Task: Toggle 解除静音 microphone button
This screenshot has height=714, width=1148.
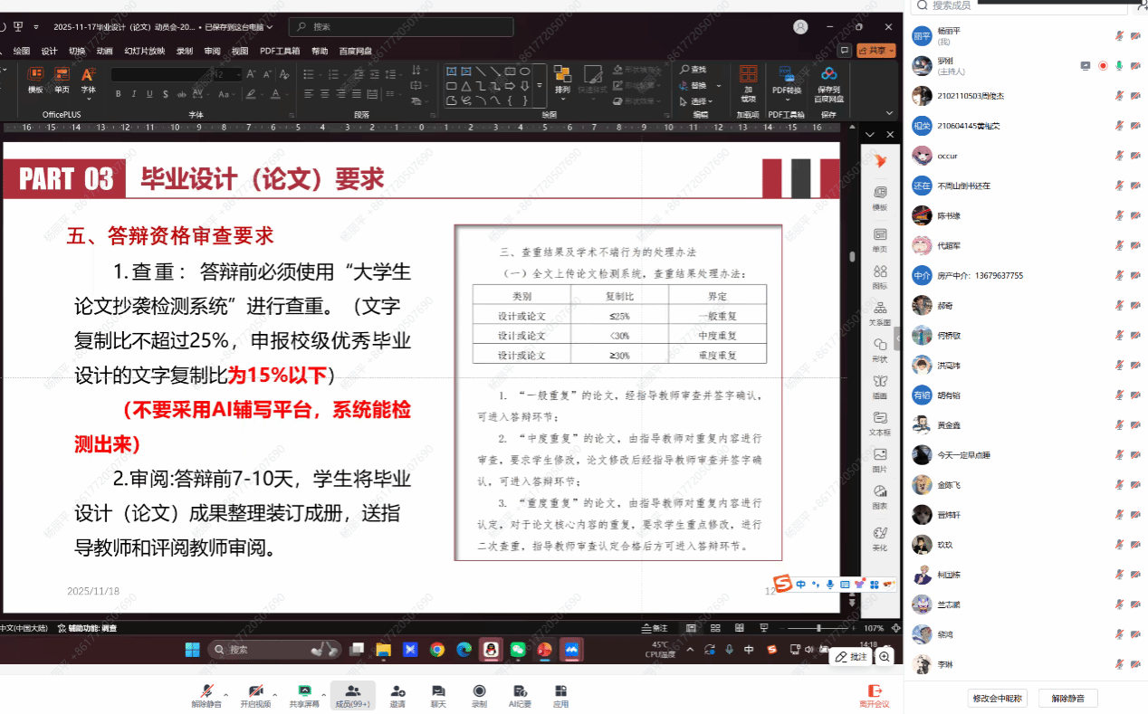Action: tap(206, 694)
